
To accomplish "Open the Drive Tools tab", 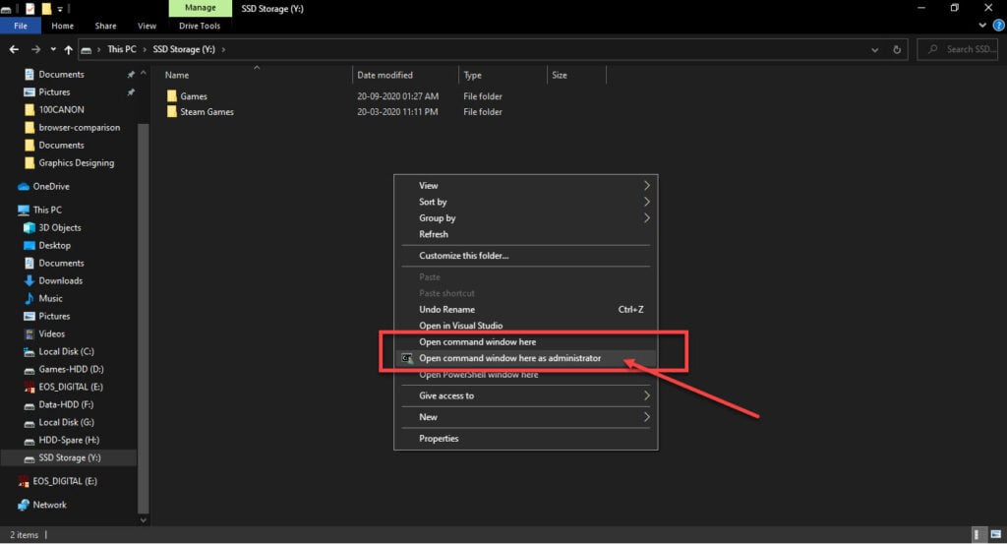I will 199,26.
